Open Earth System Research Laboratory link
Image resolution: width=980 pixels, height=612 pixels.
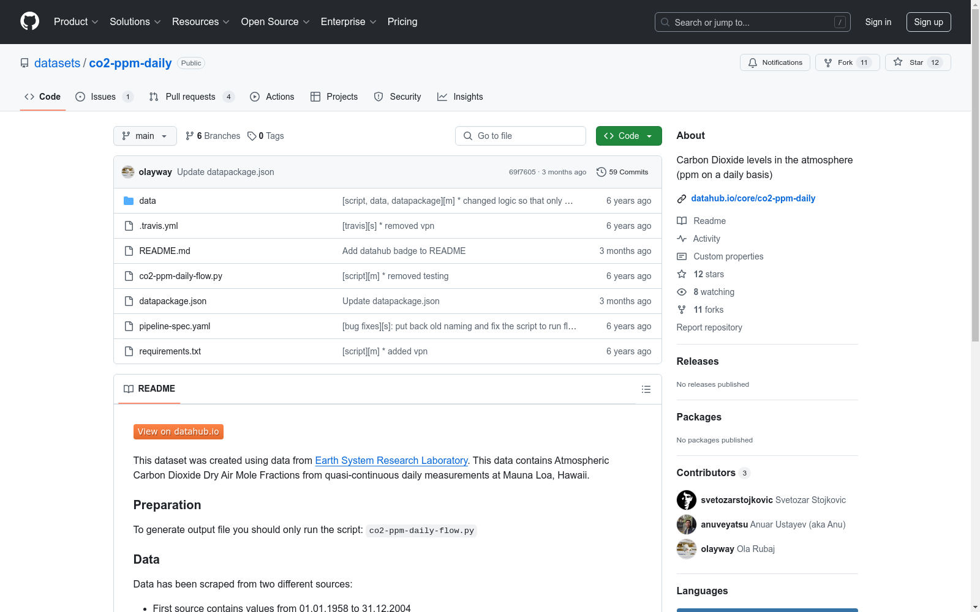pos(391,460)
